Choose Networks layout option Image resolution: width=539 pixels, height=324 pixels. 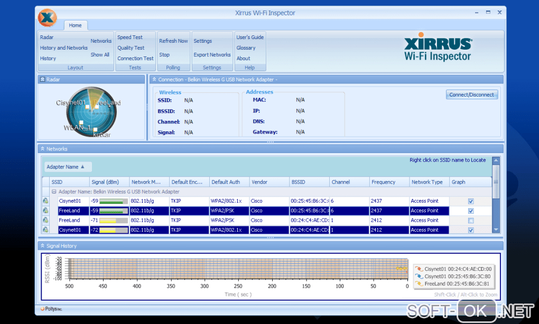click(x=101, y=41)
